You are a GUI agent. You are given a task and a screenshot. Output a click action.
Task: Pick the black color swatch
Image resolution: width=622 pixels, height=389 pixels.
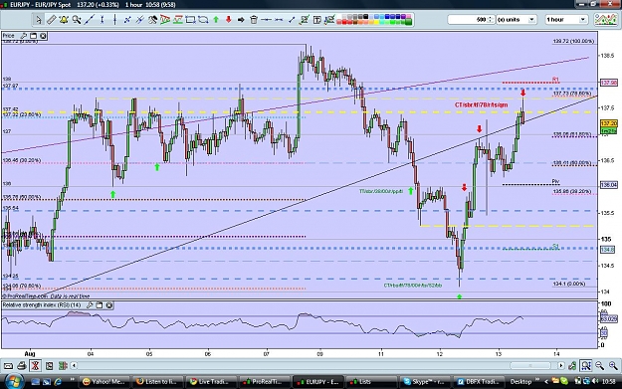(366, 17)
